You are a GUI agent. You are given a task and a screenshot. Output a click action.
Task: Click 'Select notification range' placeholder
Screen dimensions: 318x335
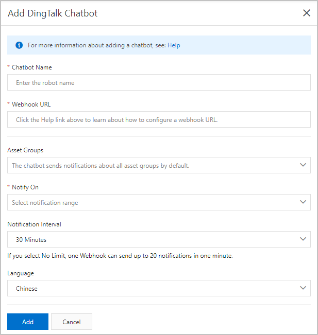click(x=45, y=202)
